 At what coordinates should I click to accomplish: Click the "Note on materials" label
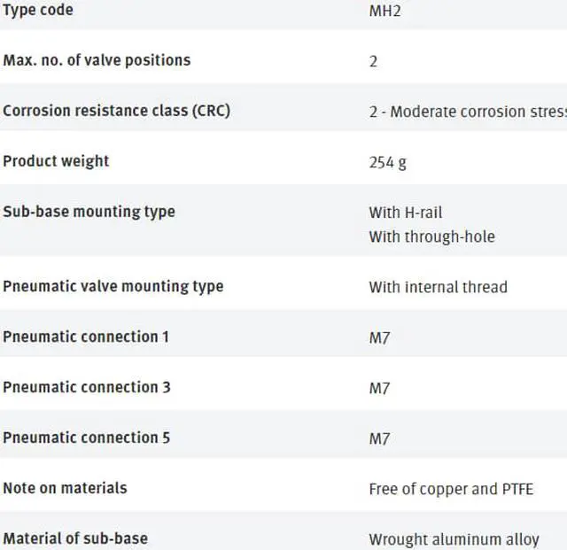pos(65,488)
